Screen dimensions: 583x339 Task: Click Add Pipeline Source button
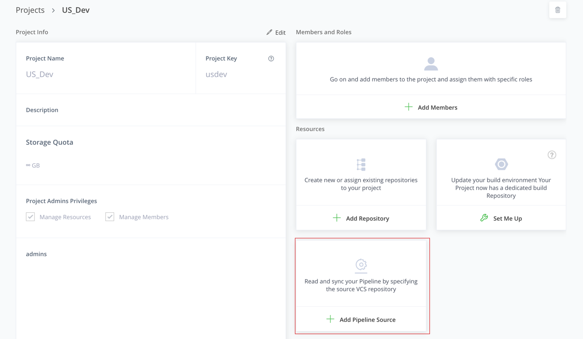coord(361,320)
